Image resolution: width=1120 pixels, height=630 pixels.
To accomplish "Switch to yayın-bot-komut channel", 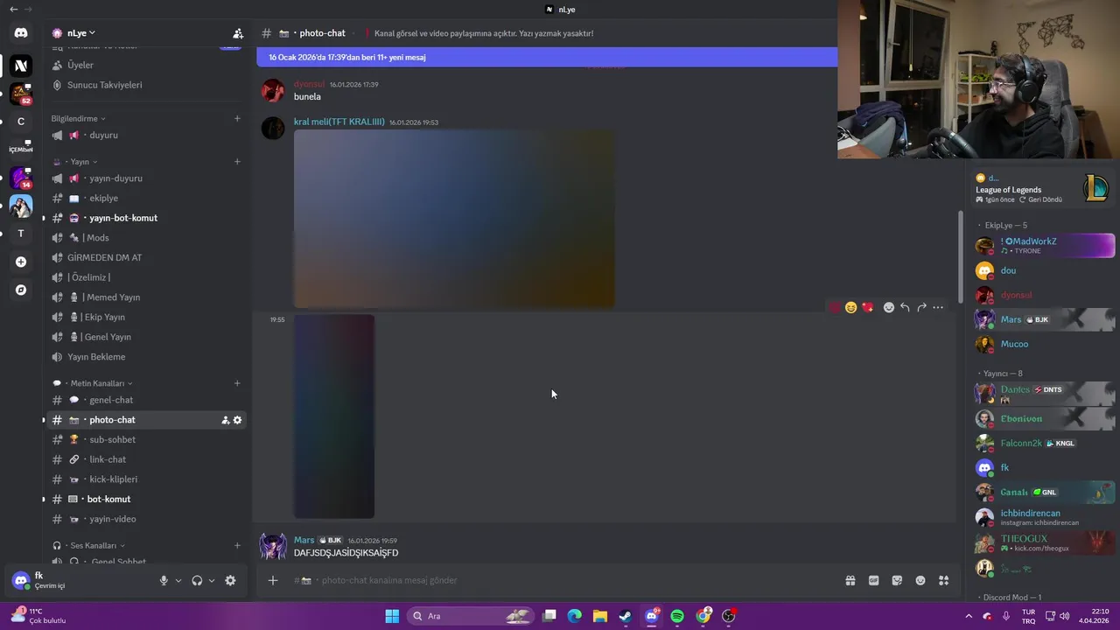I will pos(146,218).
